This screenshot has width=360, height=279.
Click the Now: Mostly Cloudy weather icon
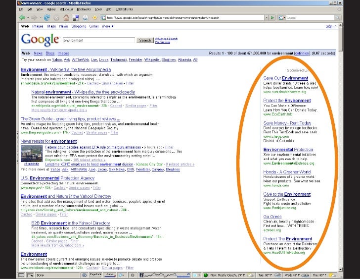pos(251,275)
